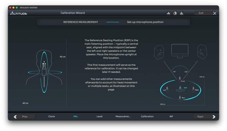Image resolution: width=227 pixels, height=131 pixels.
Task: Jump to the WF step tab
Action: point(171,116)
